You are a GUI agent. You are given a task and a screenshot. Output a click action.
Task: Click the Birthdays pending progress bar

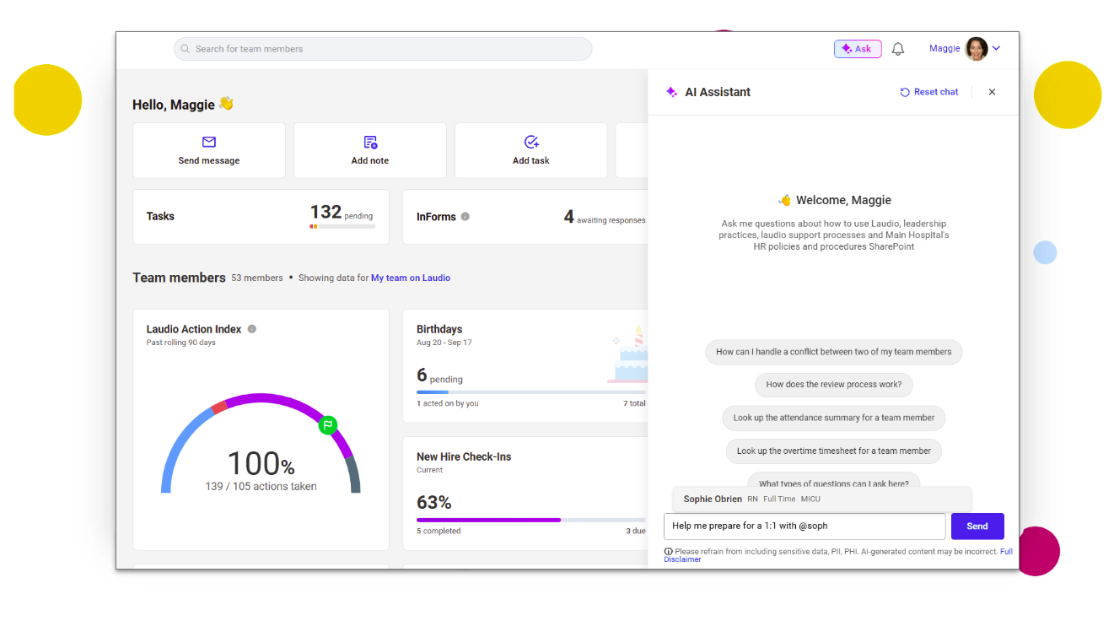531,392
